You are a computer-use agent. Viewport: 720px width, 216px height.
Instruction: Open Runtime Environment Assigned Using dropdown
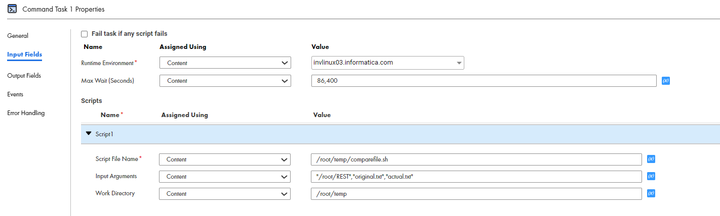225,63
